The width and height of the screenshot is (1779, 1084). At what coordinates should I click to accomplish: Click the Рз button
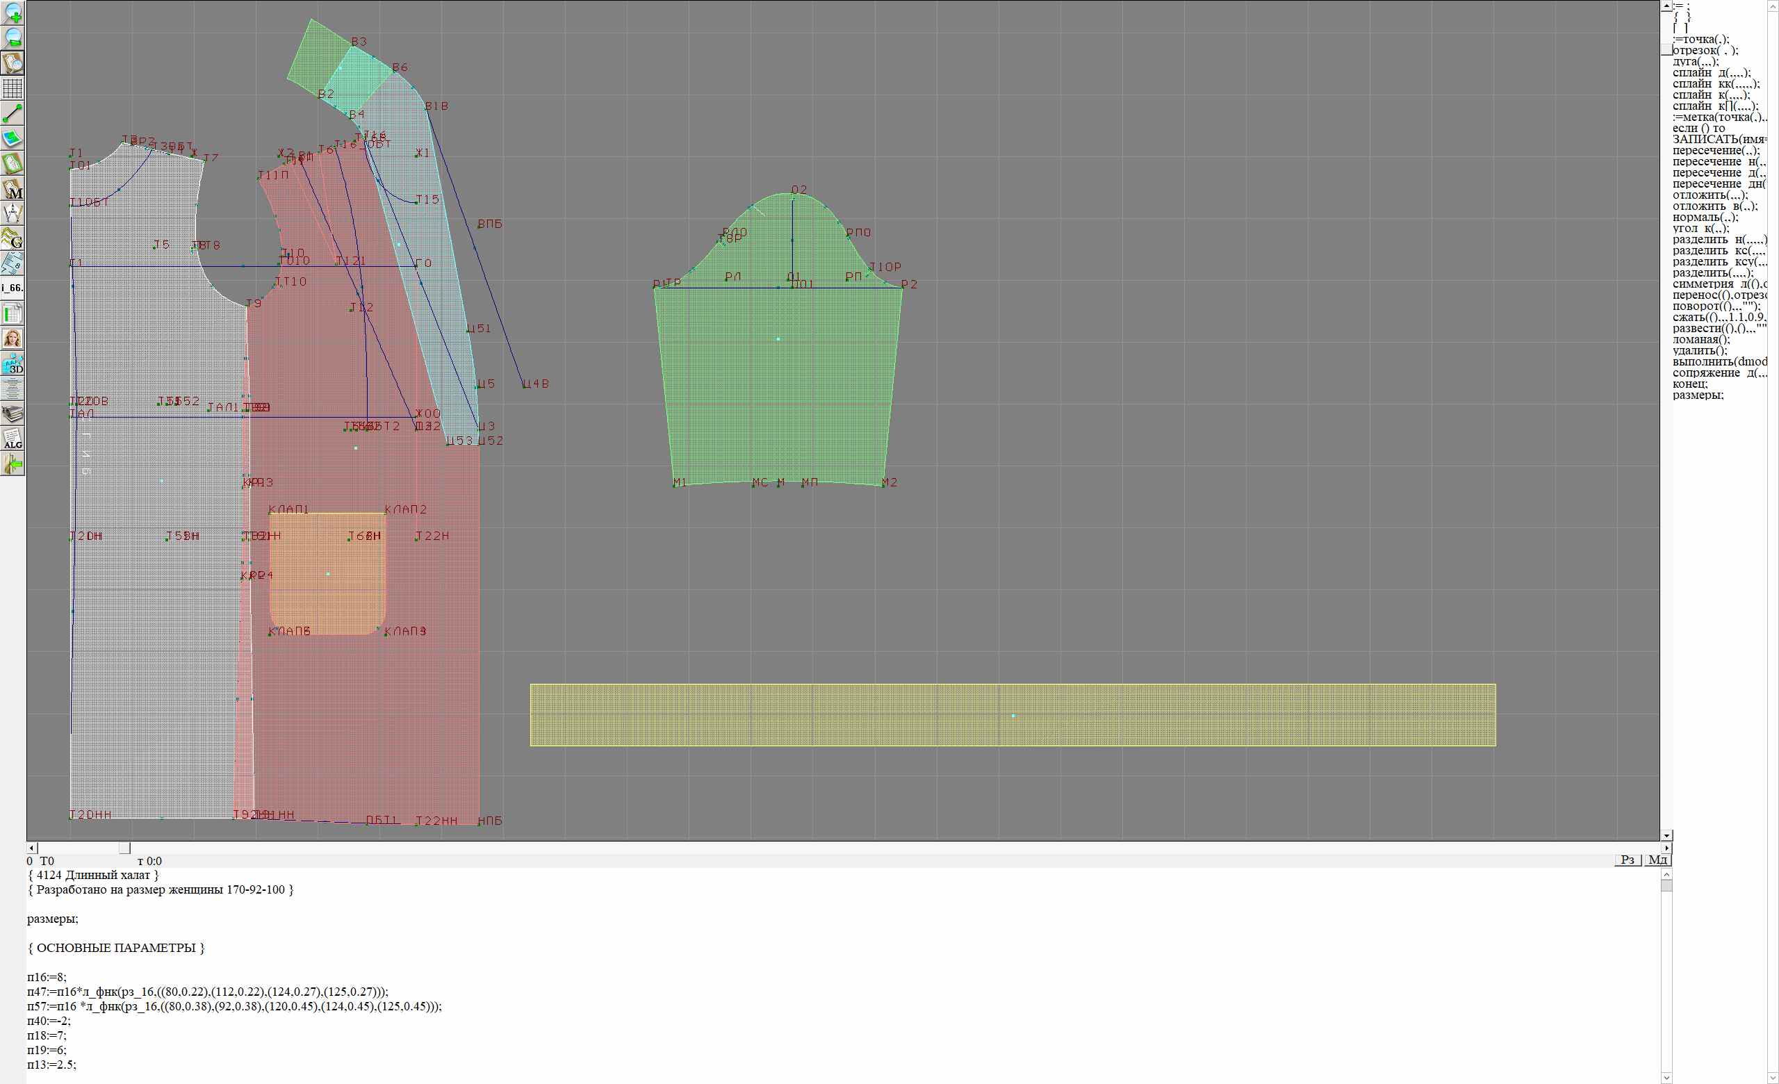coord(1628,860)
